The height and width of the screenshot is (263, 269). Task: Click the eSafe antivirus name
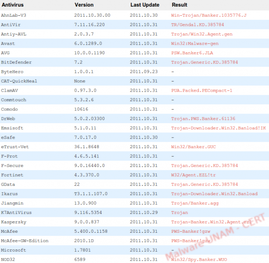click(x=8, y=138)
